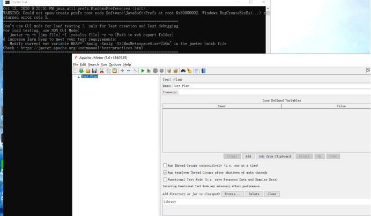Select the Test Plan tree node
The width and height of the screenshot is (371, 216).
point(90,77)
